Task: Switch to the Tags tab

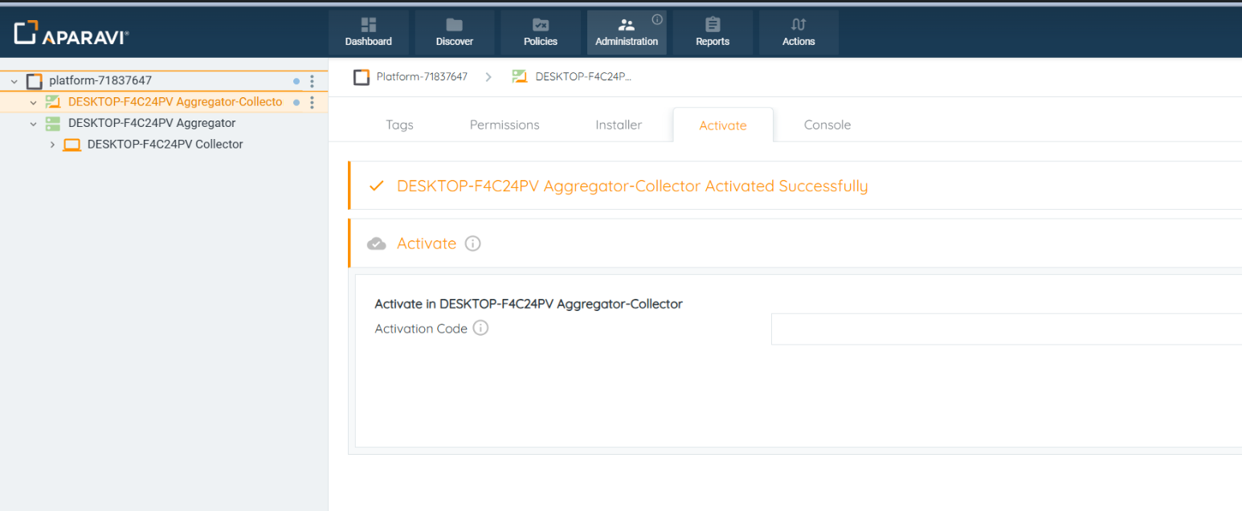Action: (x=399, y=125)
